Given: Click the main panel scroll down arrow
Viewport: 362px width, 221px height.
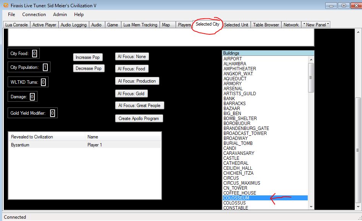Looking at the screenshot, I should pos(358,207).
